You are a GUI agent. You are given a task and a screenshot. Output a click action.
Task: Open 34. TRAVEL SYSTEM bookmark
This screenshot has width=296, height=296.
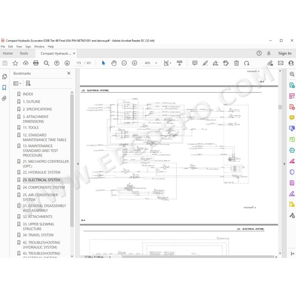pos(38,235)
